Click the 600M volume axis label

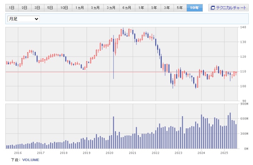pyautogui.click(x=244, y=119)
